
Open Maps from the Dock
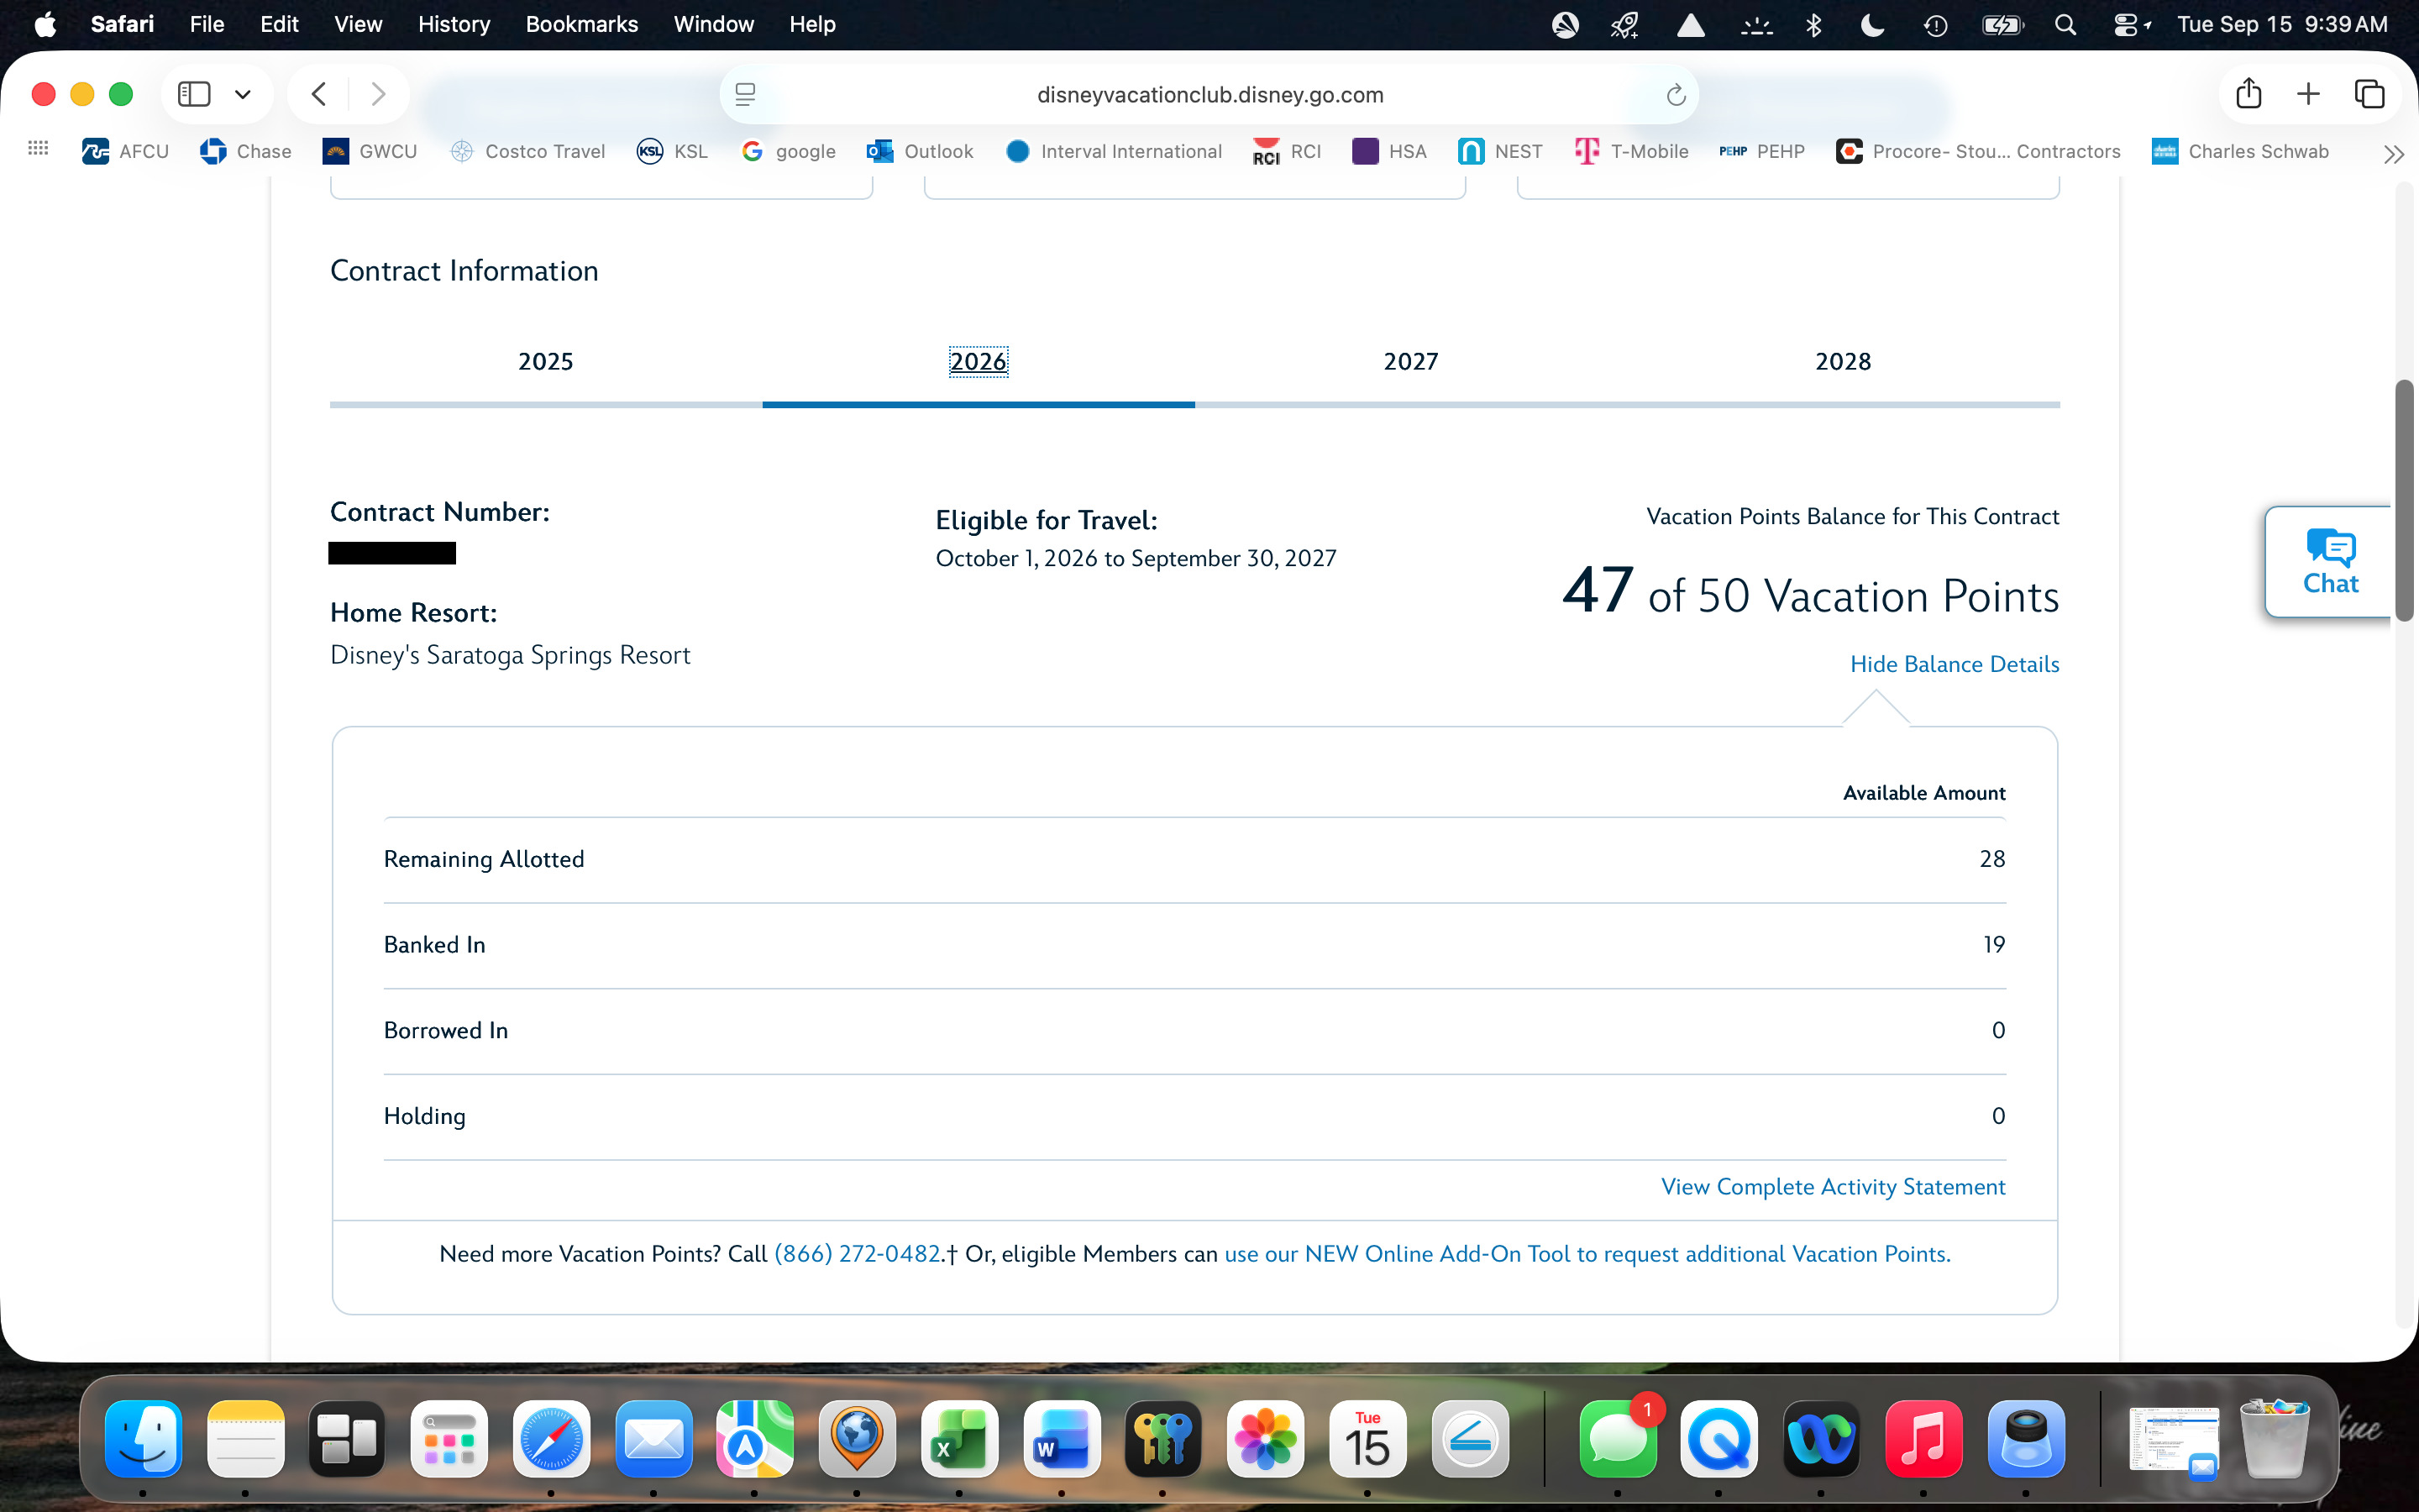[x=756, y=1439]
